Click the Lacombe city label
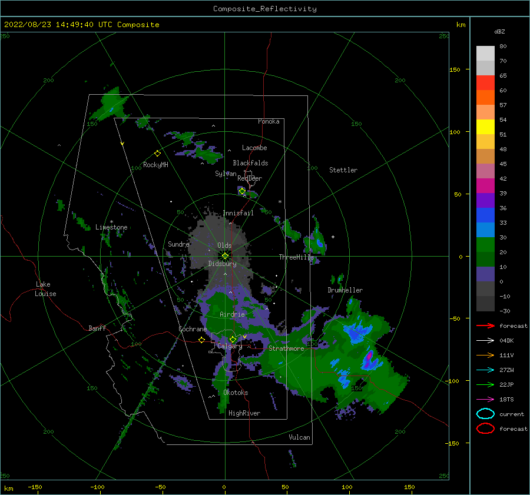The width and height of the screenshot is (530, 495). [254, 148]
